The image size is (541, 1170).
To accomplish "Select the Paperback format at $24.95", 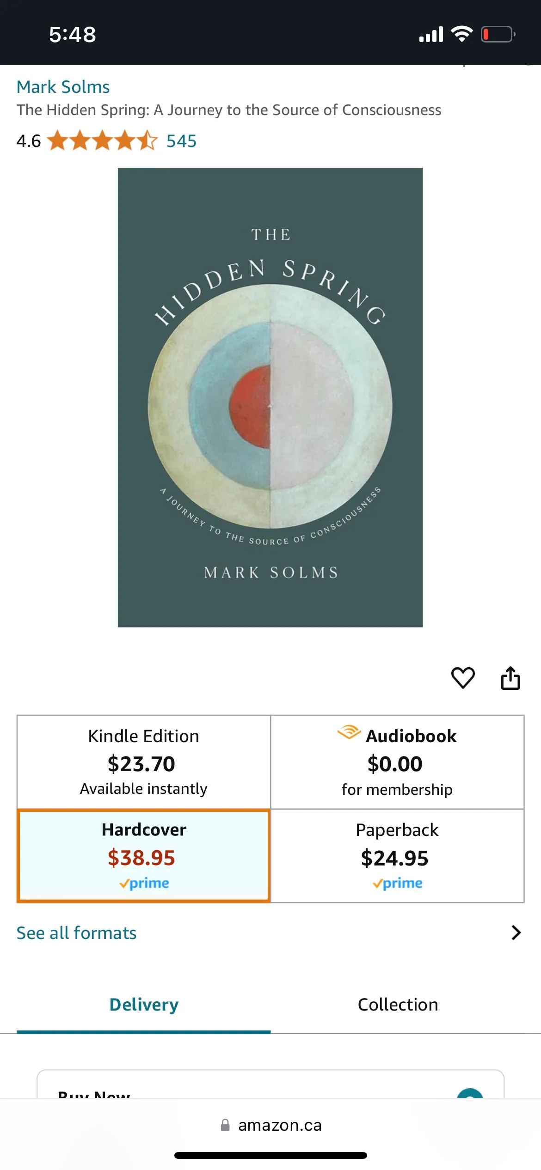I will click(397, 856).
